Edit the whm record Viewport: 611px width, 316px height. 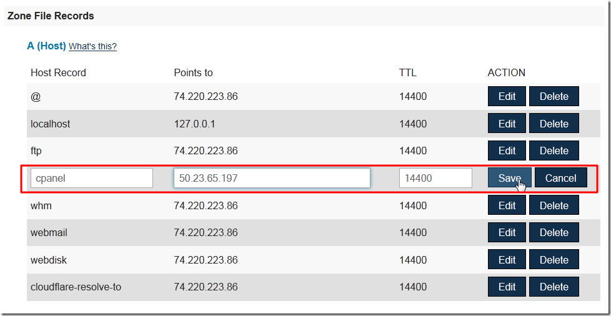tap(507, 205)
